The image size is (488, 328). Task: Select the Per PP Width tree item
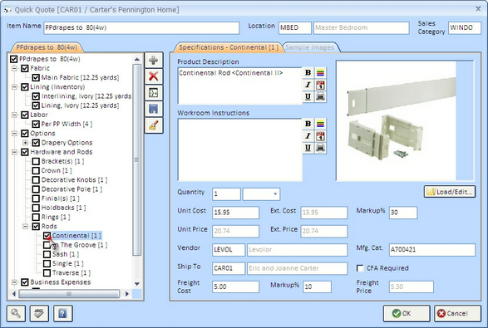click(67, 124)
